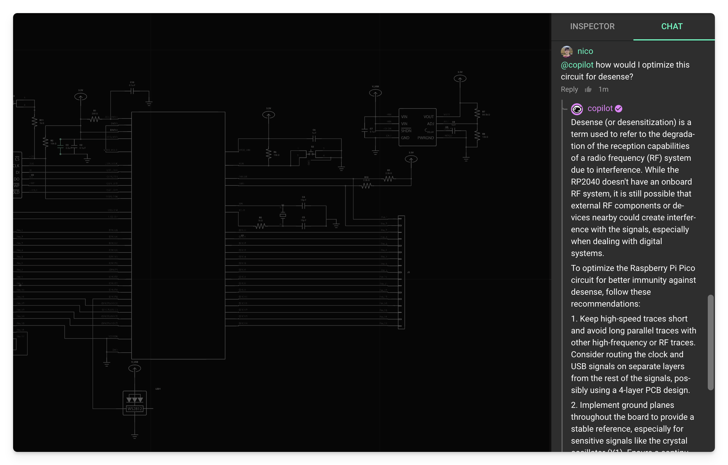Toggle the thumbs-up like on nico's comment

click(589, 89)
